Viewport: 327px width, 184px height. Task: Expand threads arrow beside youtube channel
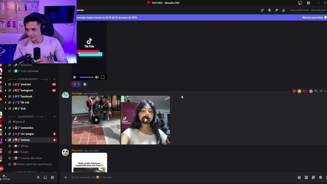click(5, 84)
